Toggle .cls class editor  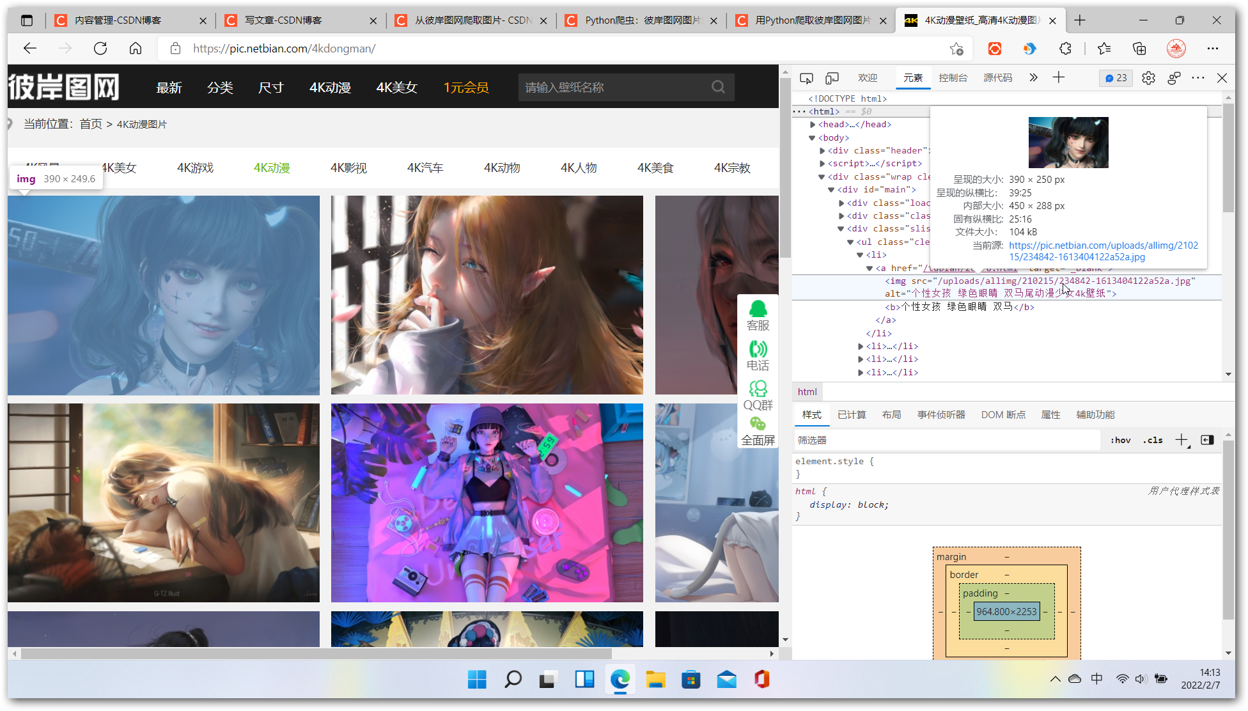(1153, 440)
